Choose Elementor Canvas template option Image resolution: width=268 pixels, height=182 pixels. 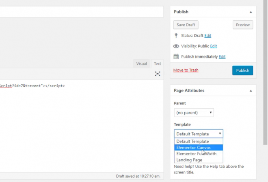pos(199,148)
